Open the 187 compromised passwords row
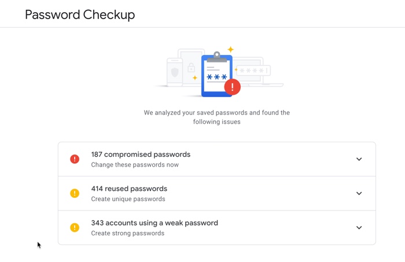 click(217, 159)
